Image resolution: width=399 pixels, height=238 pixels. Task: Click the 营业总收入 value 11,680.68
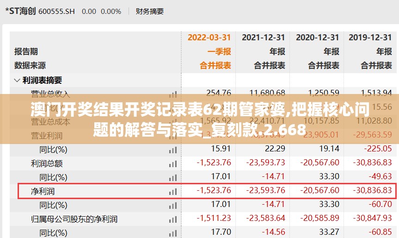click(x=267, y=93)
